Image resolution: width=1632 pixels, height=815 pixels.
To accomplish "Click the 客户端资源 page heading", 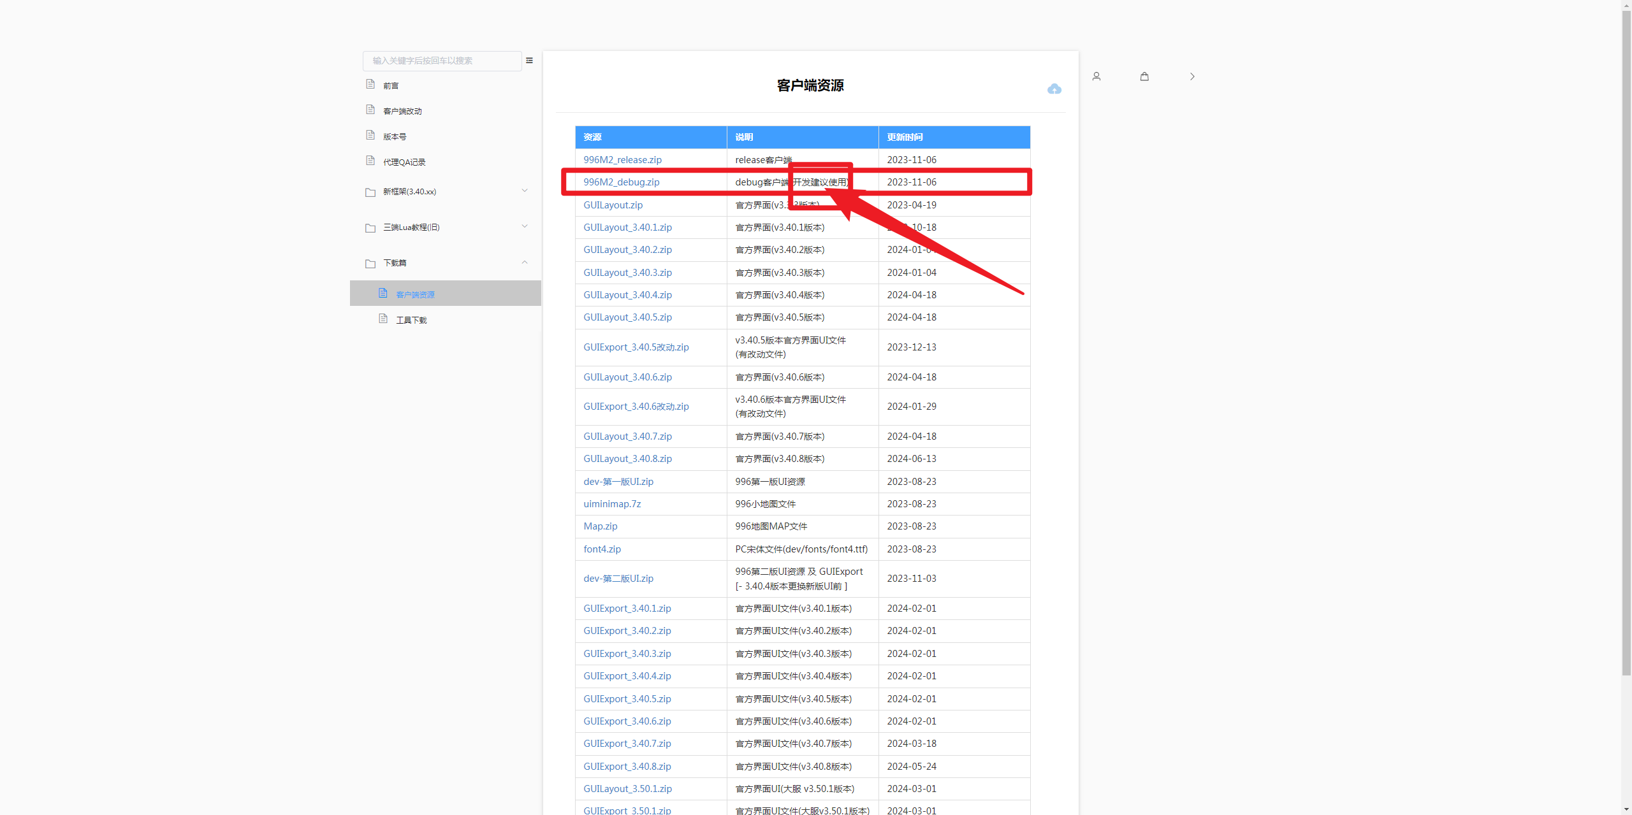I will (x=810, y=85).
